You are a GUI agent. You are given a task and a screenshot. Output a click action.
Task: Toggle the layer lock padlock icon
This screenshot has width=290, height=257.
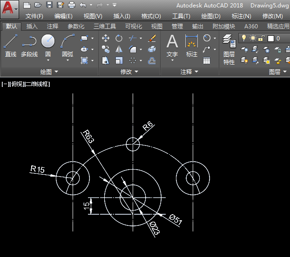262,38
